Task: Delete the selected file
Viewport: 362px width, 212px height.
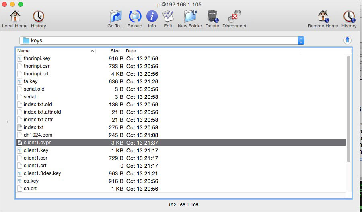Action: pos(212,19)
